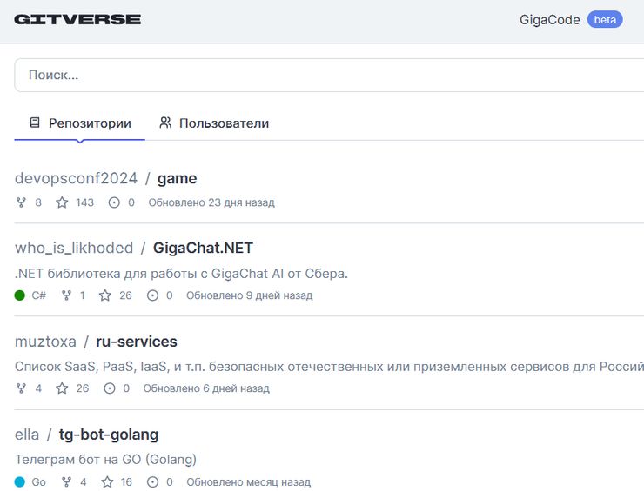Viewport: 644px width, 491px height.
Task: Click the C# language label
Action: click(38, 295)
